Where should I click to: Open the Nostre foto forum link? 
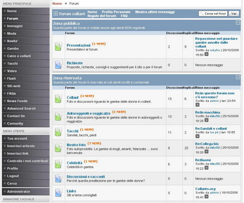tap(76, 145)
